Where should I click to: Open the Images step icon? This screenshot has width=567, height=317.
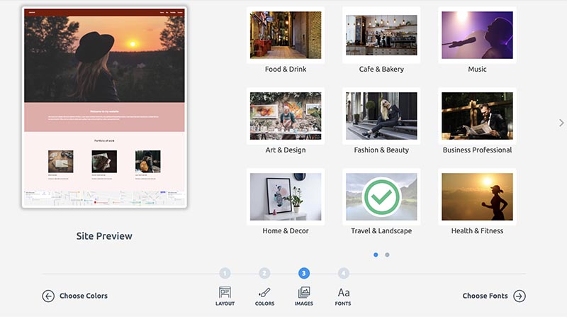[x=304, y=292]
